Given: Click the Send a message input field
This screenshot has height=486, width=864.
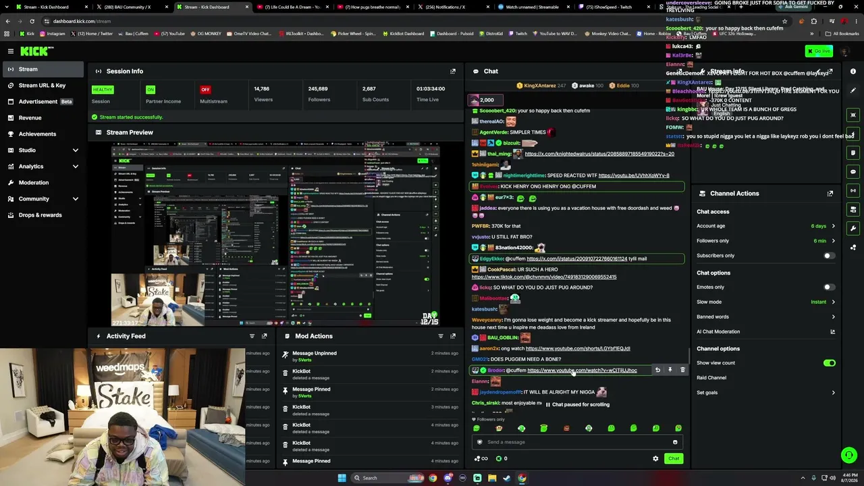Looking at the screenshot, I should click(x=577, y=442).
